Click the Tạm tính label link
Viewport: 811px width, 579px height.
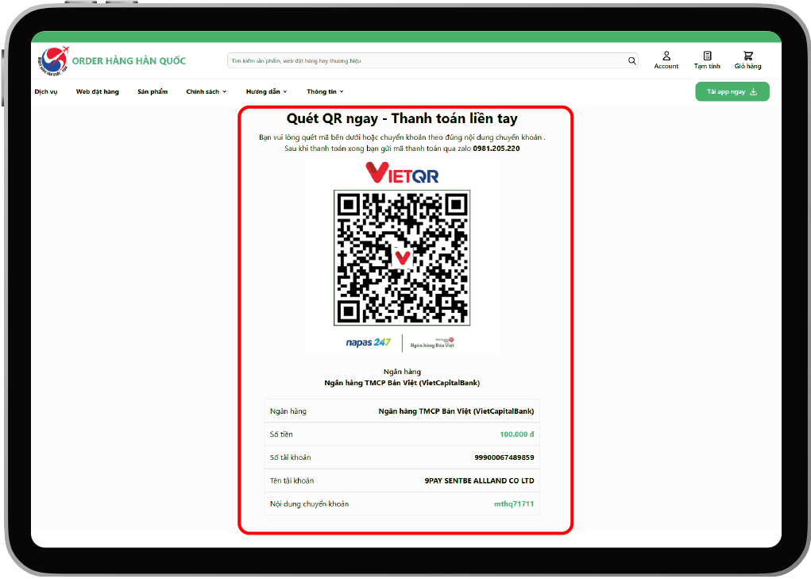pyautogui.click(x=707, y=66)
